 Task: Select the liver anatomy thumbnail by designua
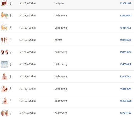tap(5, 3)
